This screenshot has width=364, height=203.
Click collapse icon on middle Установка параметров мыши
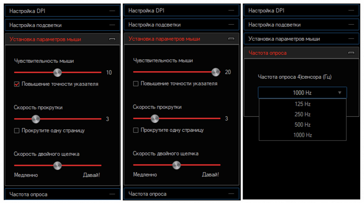click(231, 39)
